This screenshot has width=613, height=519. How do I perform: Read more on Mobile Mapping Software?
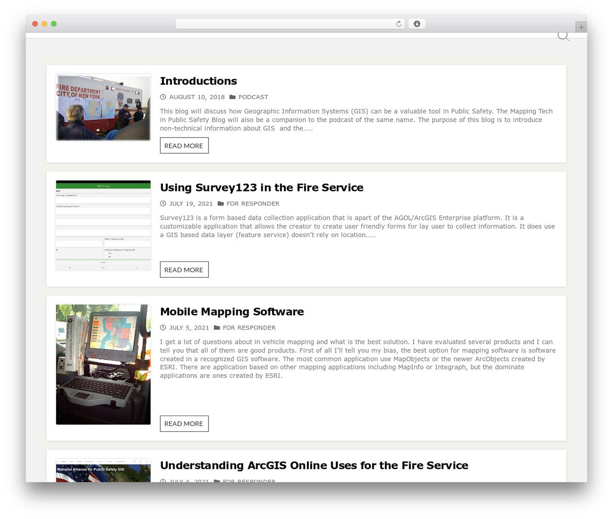coord(184,424)
